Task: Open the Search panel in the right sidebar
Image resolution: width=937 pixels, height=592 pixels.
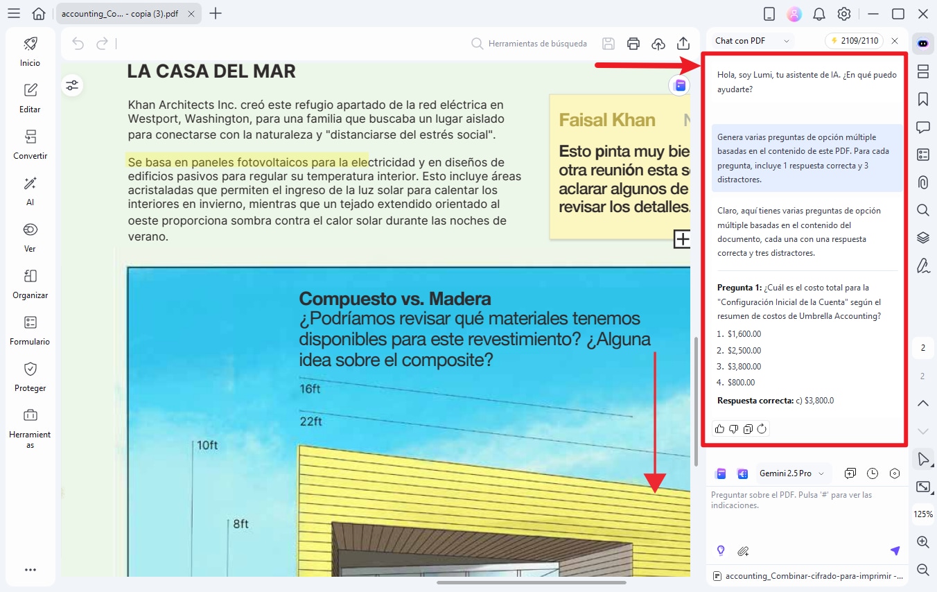Action: 923,210
